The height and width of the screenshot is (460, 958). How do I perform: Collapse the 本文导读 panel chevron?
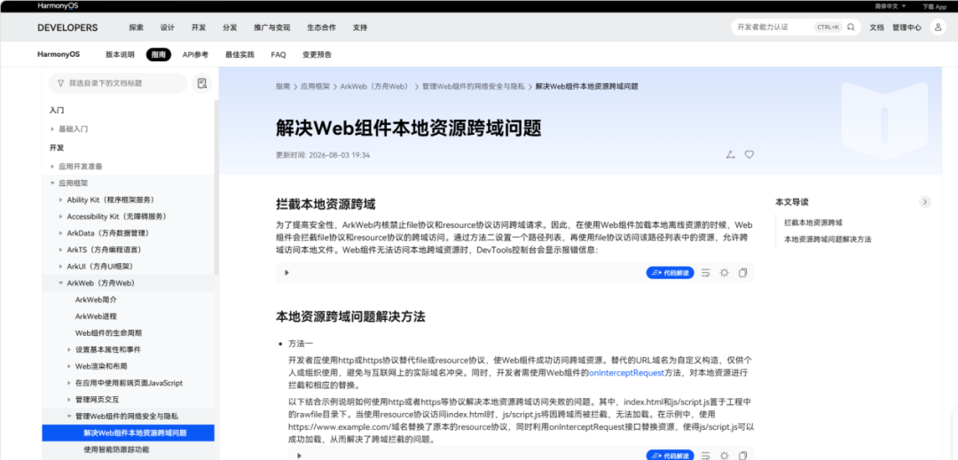click(925, 202)
